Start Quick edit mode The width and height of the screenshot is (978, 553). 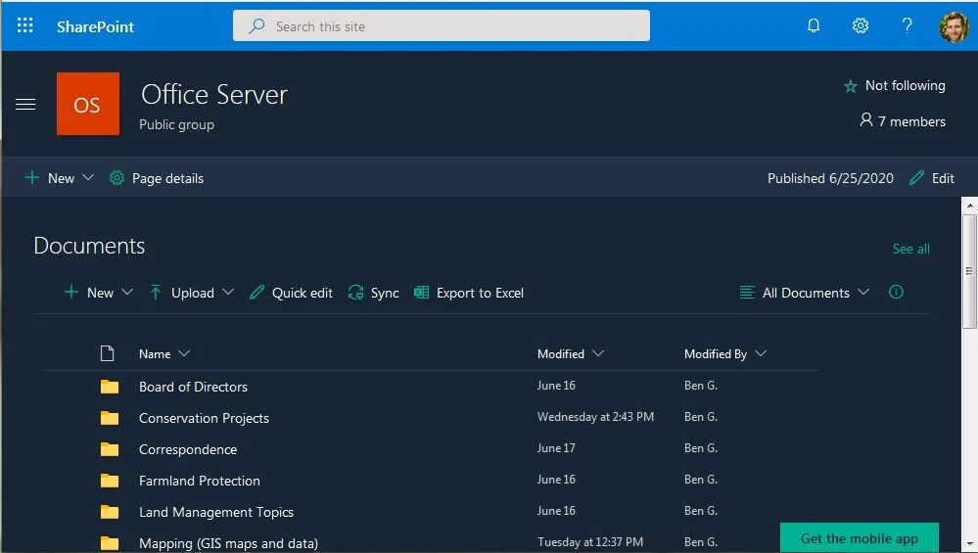(x=291, y=293)
